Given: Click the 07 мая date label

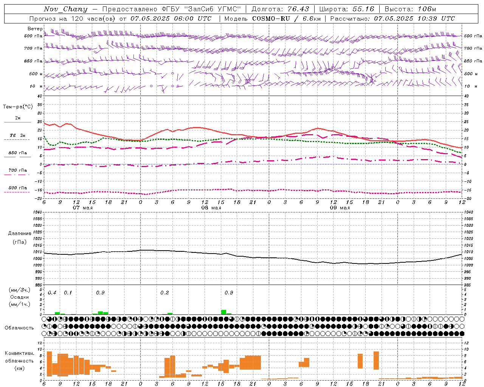Looking at the screenshot, I should pos(82,208).
